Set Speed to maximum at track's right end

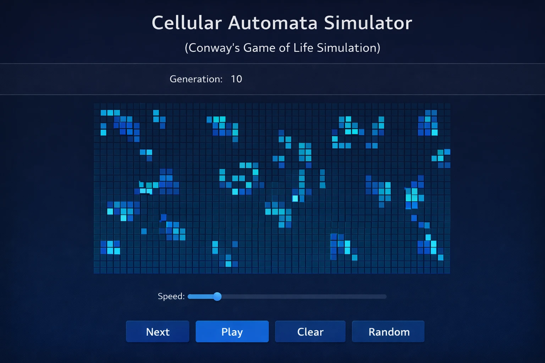(385, 296)
